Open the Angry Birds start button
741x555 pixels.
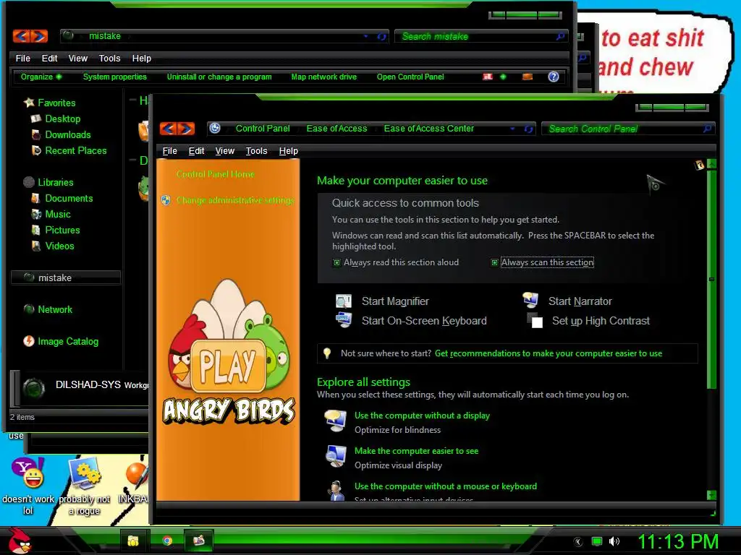tap(20, 541)
